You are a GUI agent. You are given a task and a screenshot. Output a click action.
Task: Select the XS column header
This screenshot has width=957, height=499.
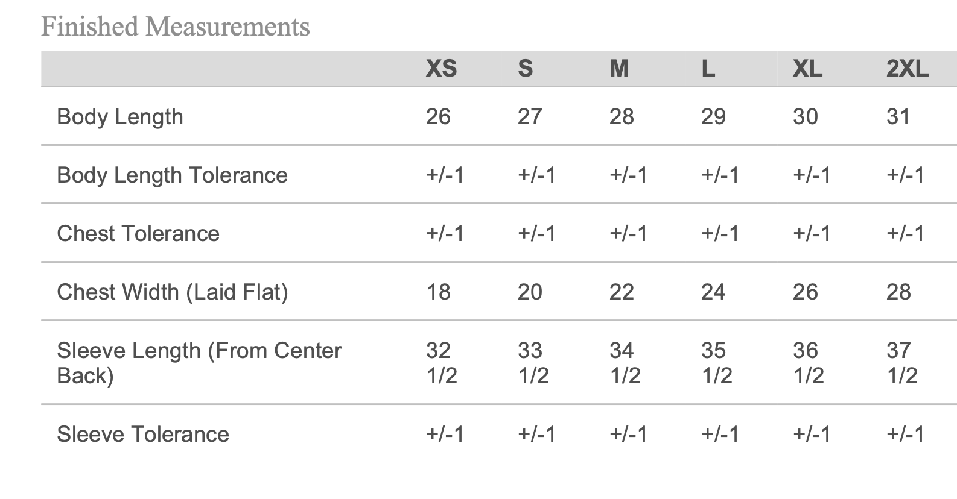point(441,69)
